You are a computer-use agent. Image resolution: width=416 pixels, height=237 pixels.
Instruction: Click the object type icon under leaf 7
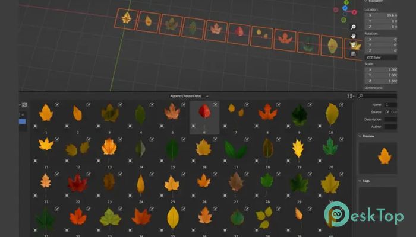tap(225, 126)
